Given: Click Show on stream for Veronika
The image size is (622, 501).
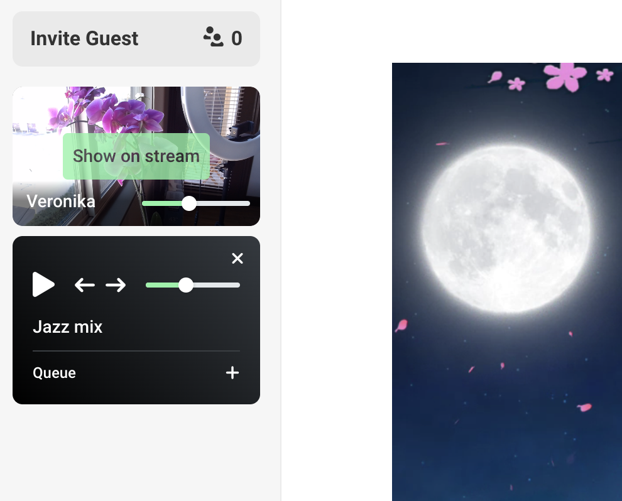Looking at the screenshot, I should click(136, 156).
